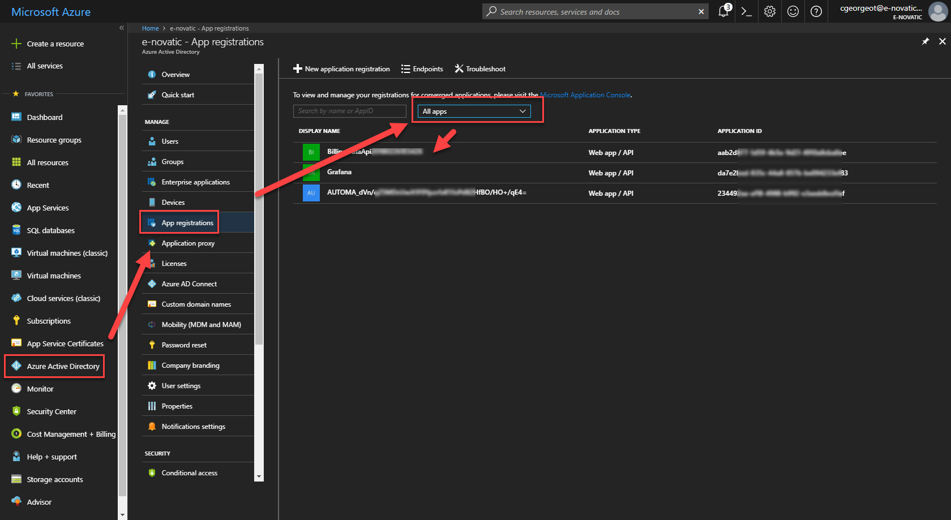Image resolution: width=951 pixels, height=520 pixels.
Task: Open the All apps filter dropdown
Action: (x=474, y=111)
